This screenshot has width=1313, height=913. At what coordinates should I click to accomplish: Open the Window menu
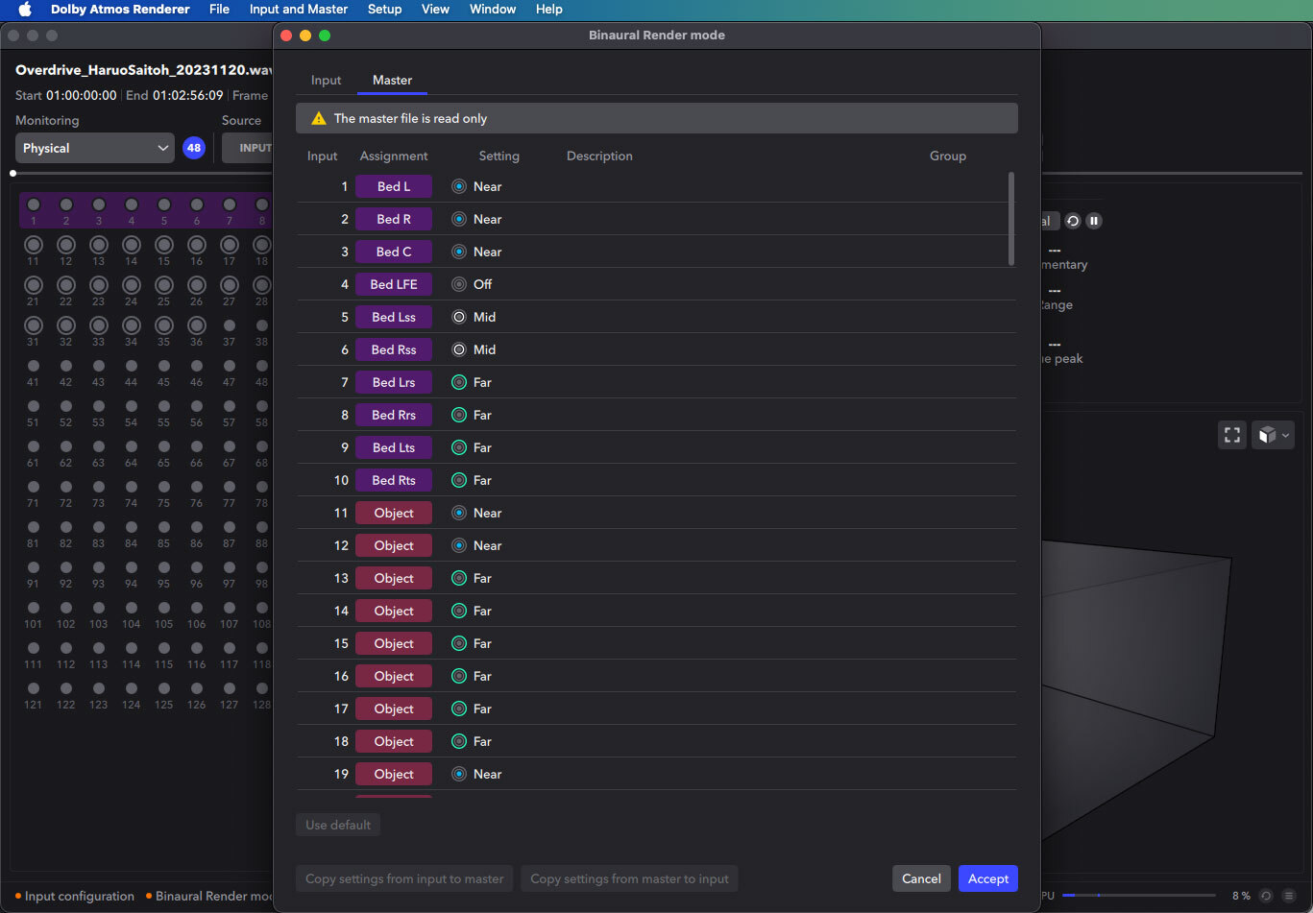(492, 9)
